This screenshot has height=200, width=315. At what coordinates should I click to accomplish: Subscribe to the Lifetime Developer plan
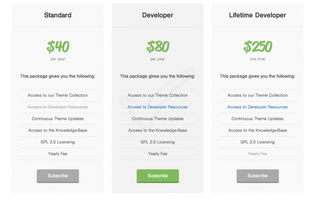point(258,176)
